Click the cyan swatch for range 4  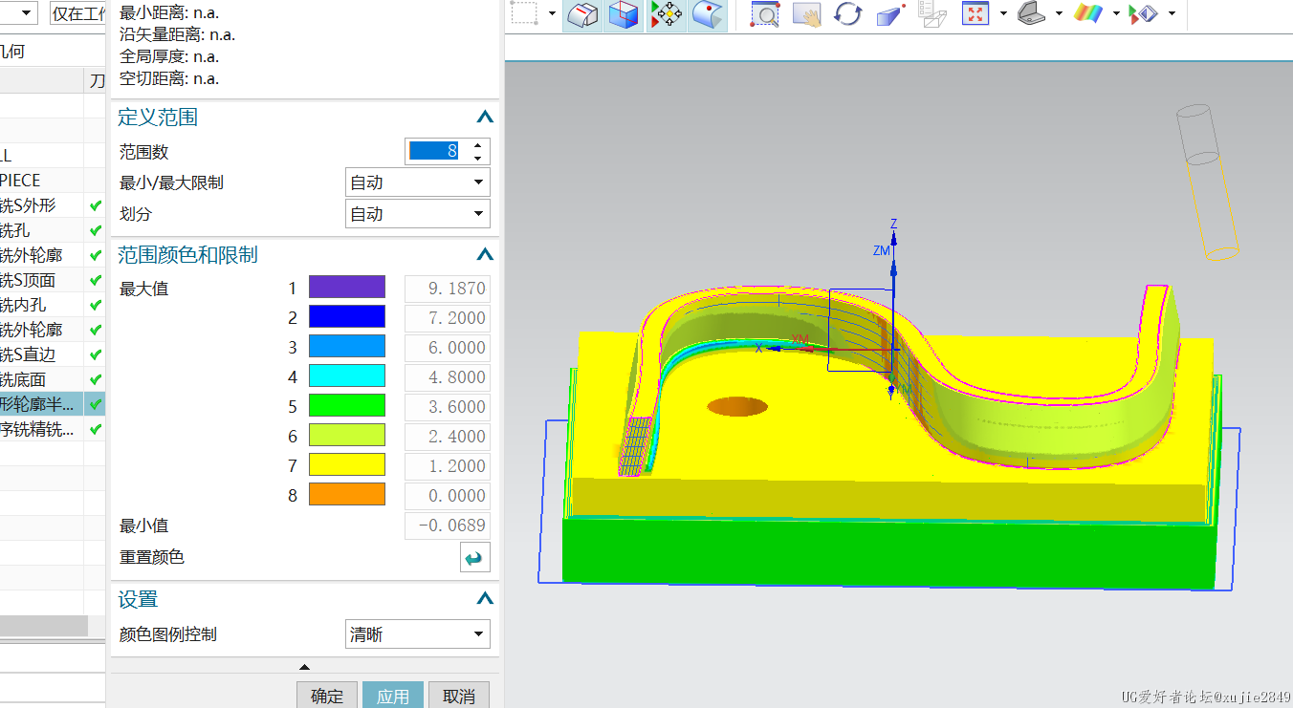[x=346, y=376]
